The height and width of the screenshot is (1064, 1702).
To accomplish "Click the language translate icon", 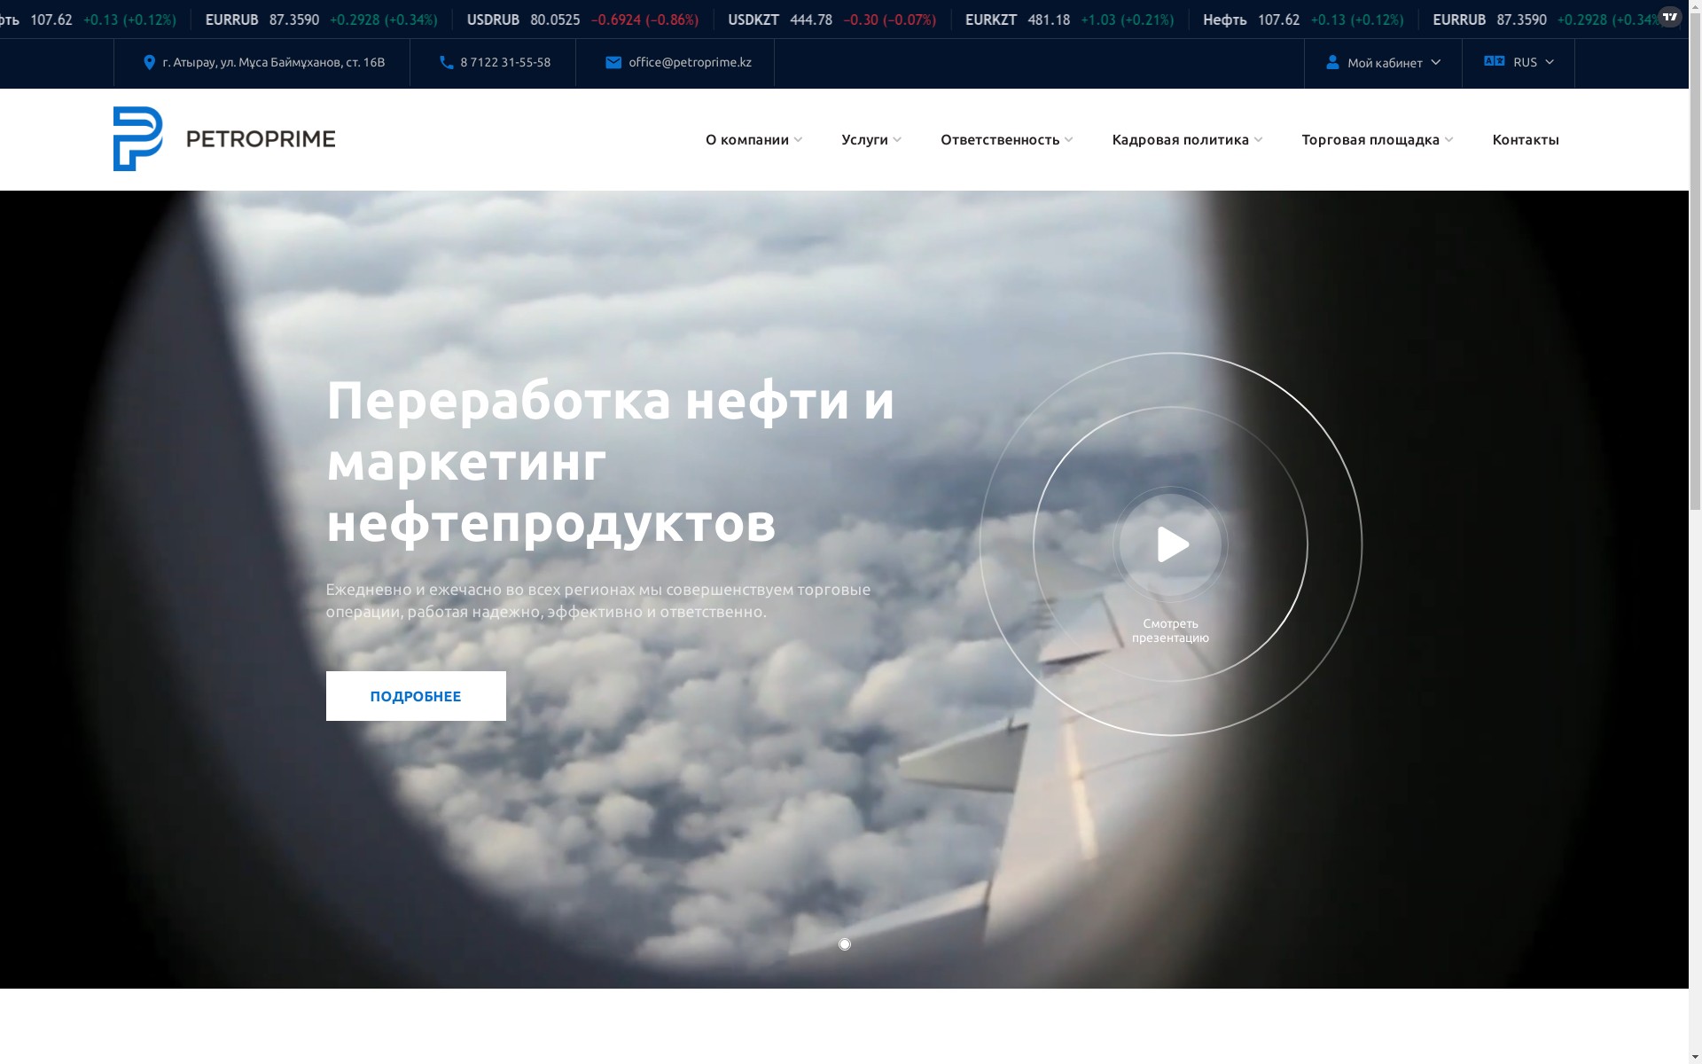I will click(x=1494, y=61).
